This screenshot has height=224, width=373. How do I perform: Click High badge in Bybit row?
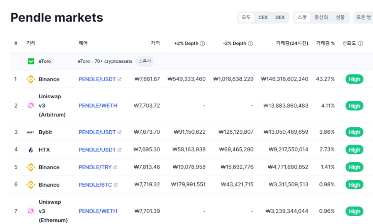point(354,132)
